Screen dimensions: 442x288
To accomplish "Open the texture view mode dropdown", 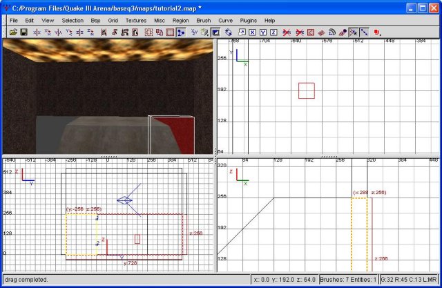I will (x=205, y=32).
